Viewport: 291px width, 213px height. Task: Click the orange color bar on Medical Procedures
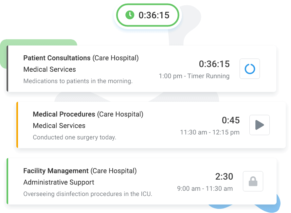click(17, 125)
